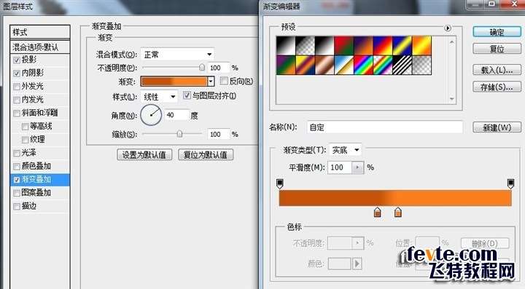Screen dimensions: 525x289
Task: Enable the 外发光 outer glow checkbox
Action: click(x=16, y=87)
